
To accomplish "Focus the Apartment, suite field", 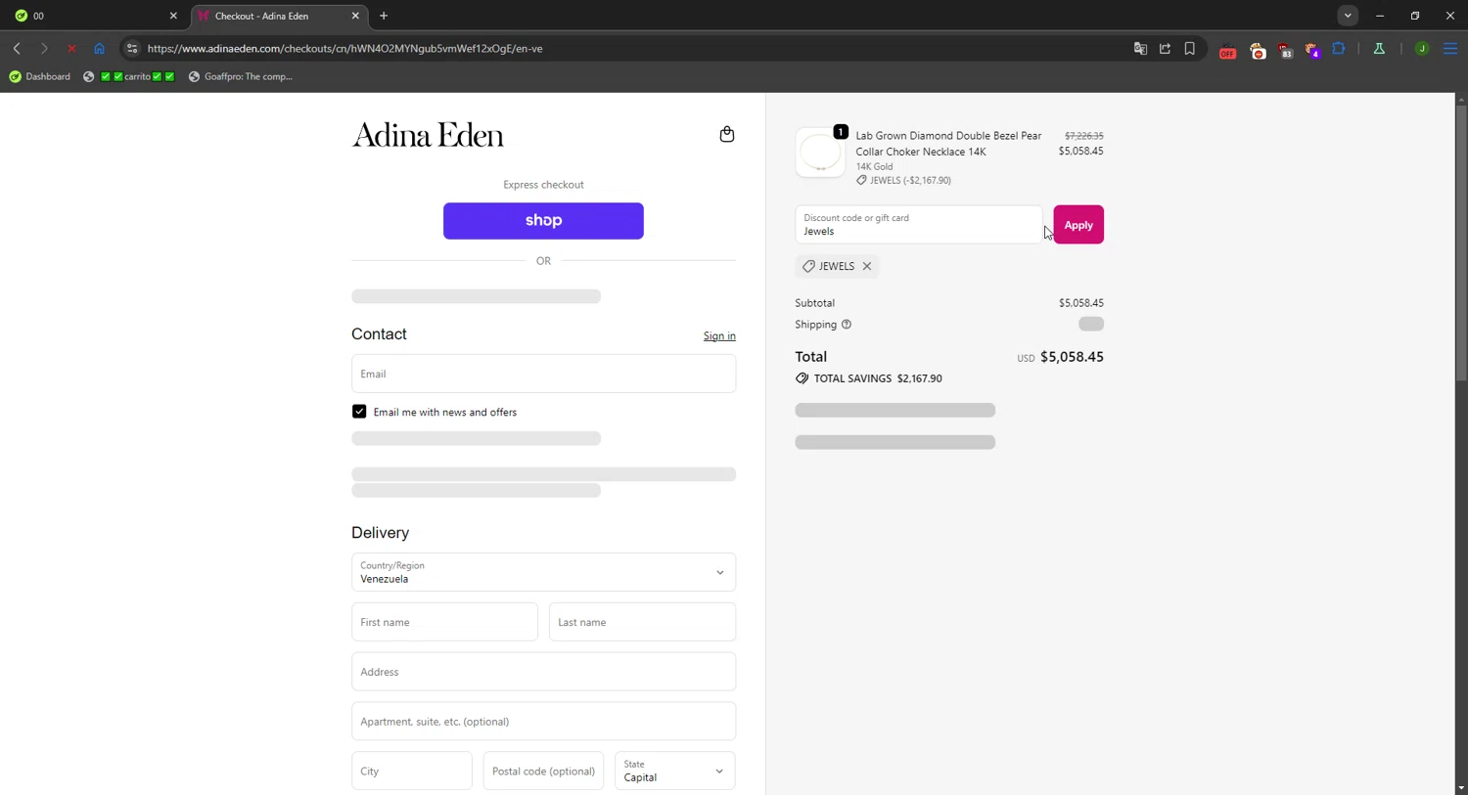I will pos(543,722).
